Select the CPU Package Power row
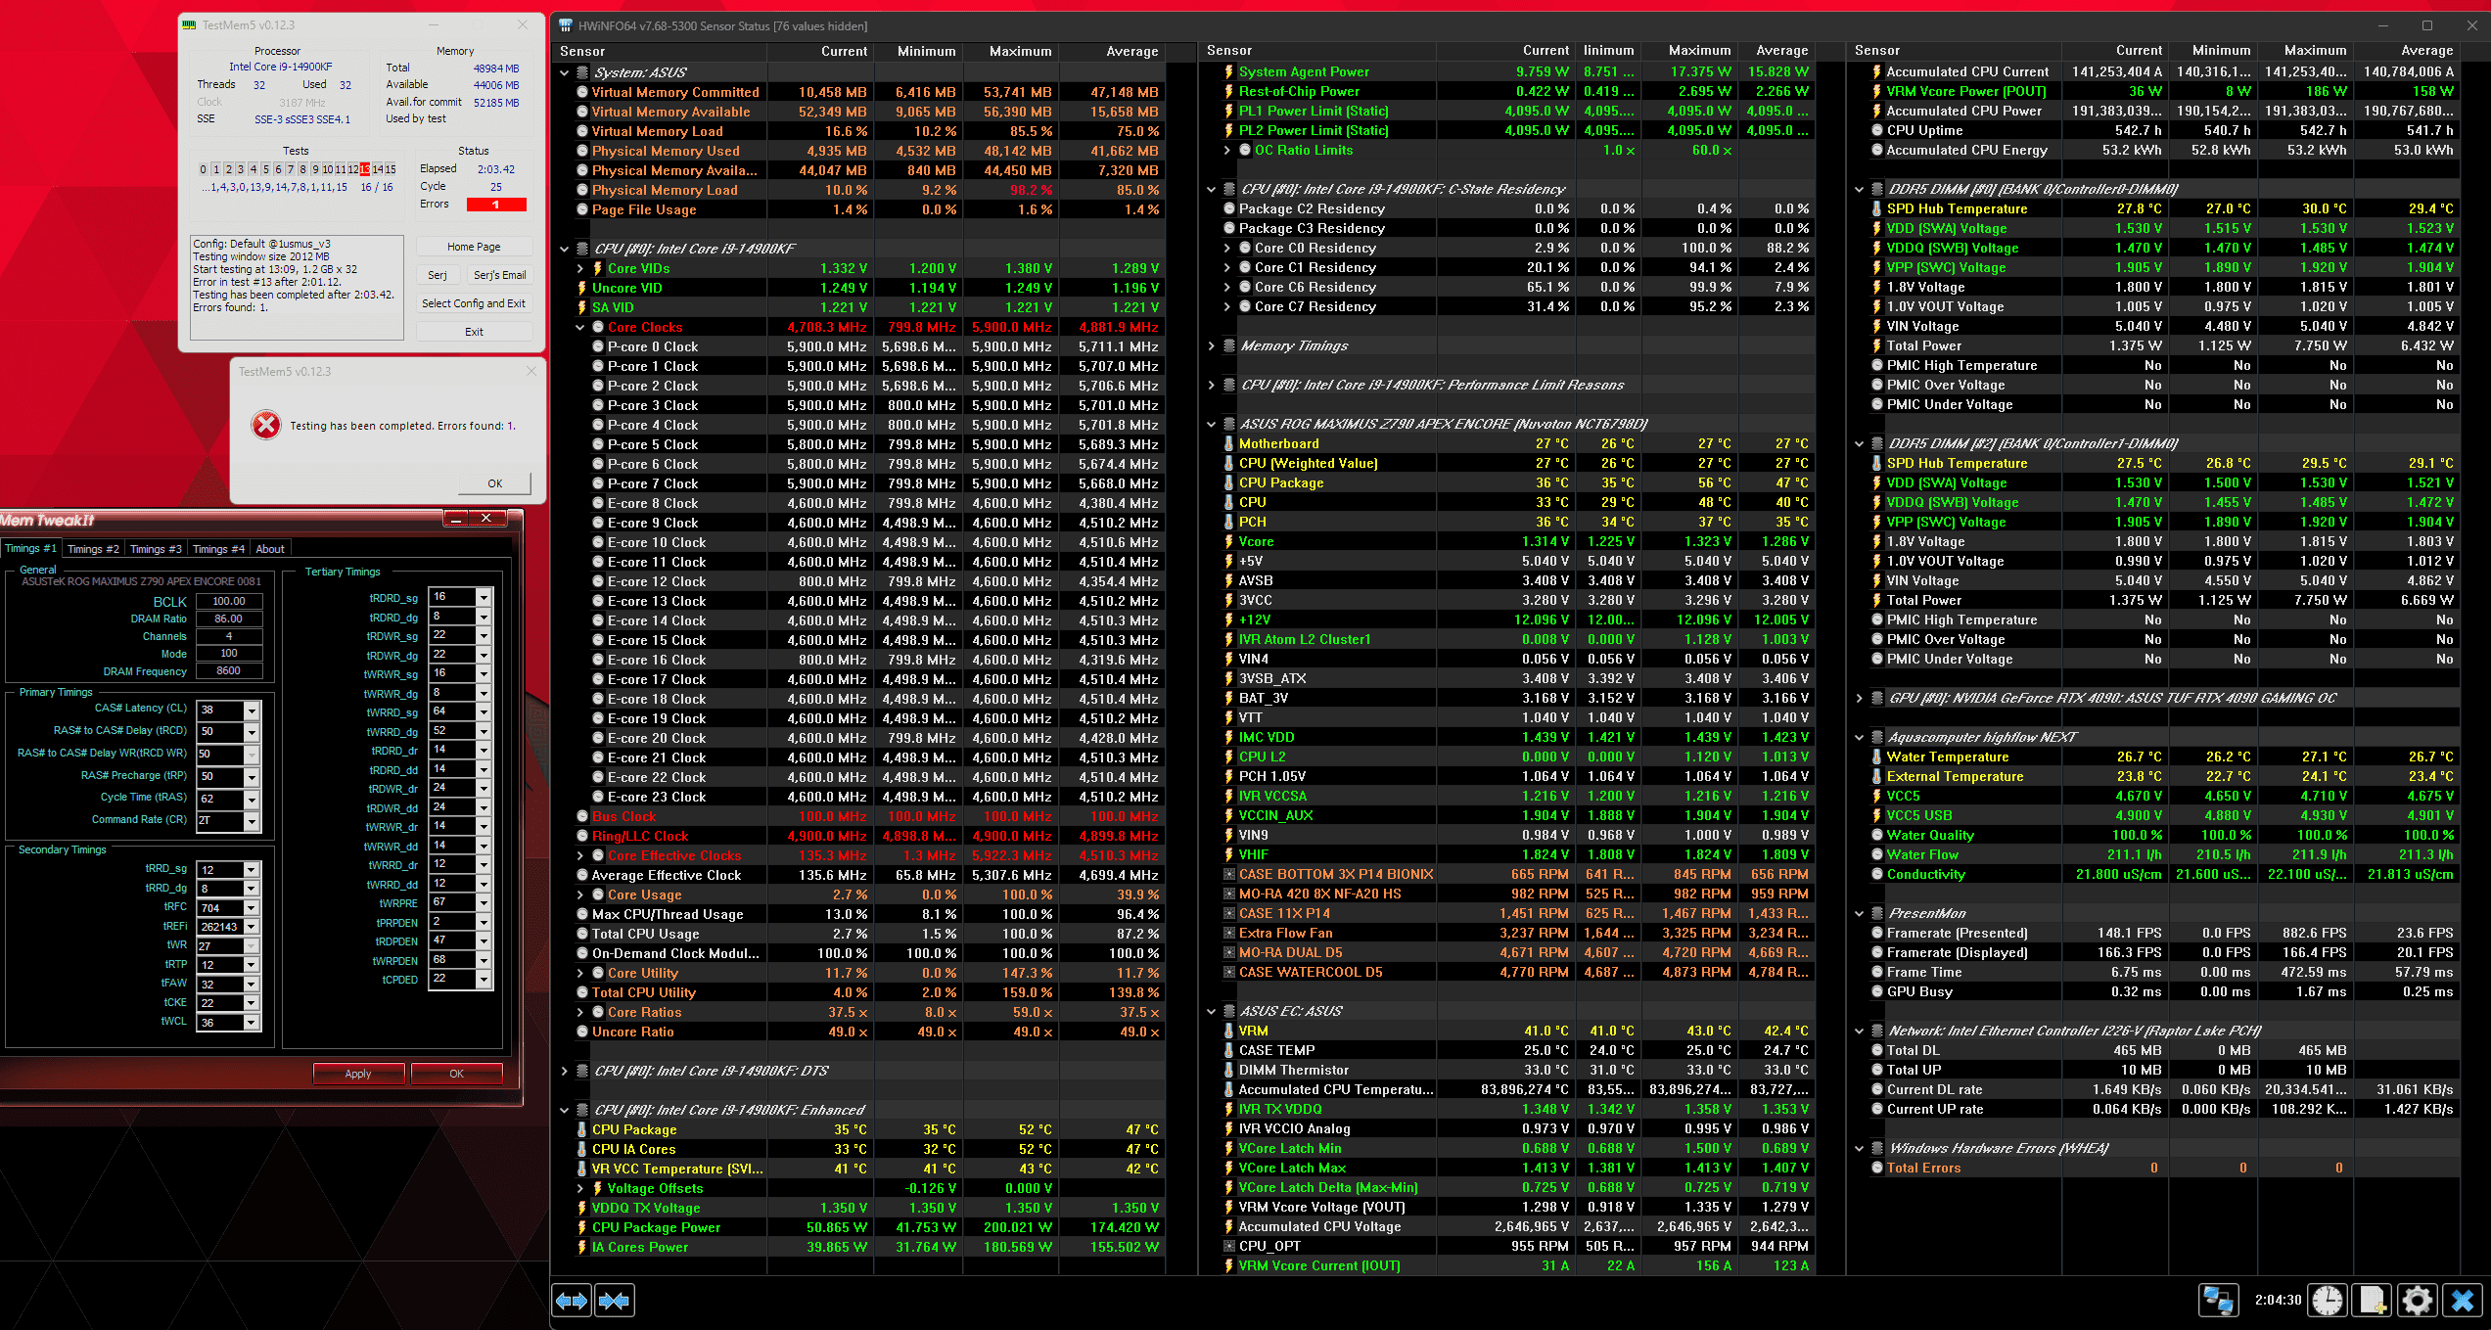The image size is (2491, 1330). 858,1227
